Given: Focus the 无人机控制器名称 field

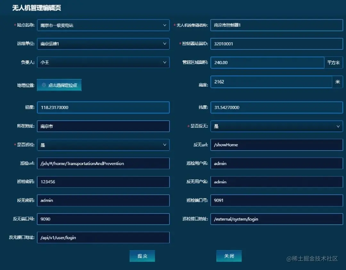Looking at the screenshot, I should click(x=276, y=25).
